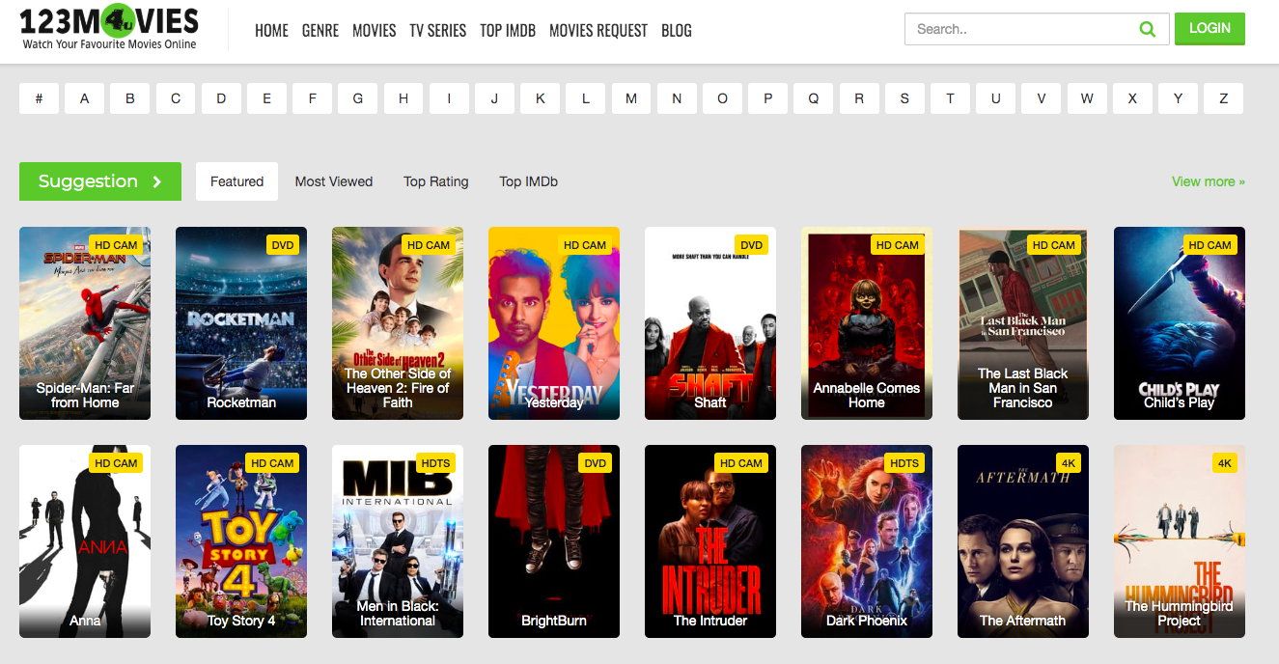Open the Child's Play movie poster
The height and width of the screenshot is (664, 1279).
[1179, 323]
